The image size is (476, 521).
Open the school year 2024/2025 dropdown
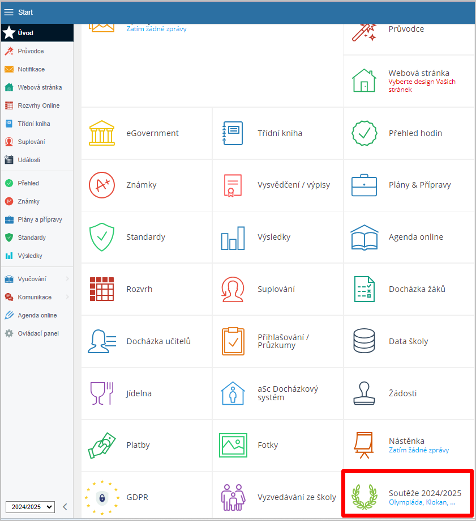[30, 507]
